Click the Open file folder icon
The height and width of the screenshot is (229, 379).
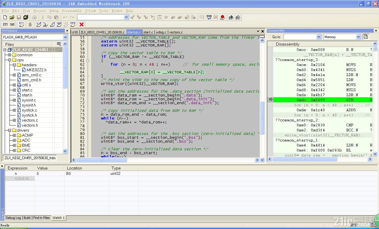pyautogui.click(x=12, y=17)
